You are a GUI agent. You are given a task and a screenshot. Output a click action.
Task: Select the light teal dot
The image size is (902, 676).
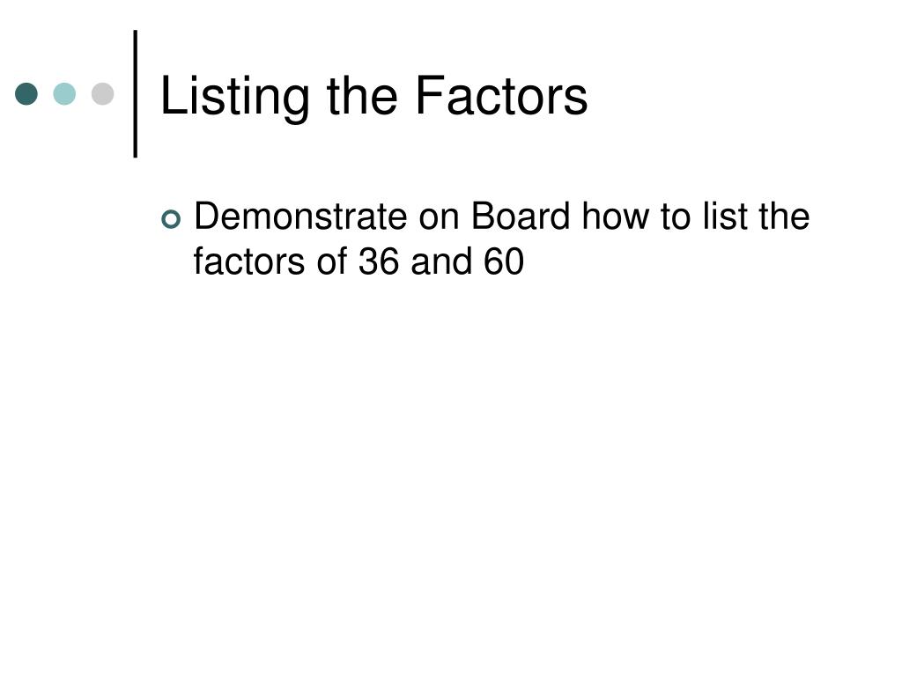(x=64, y=93)
